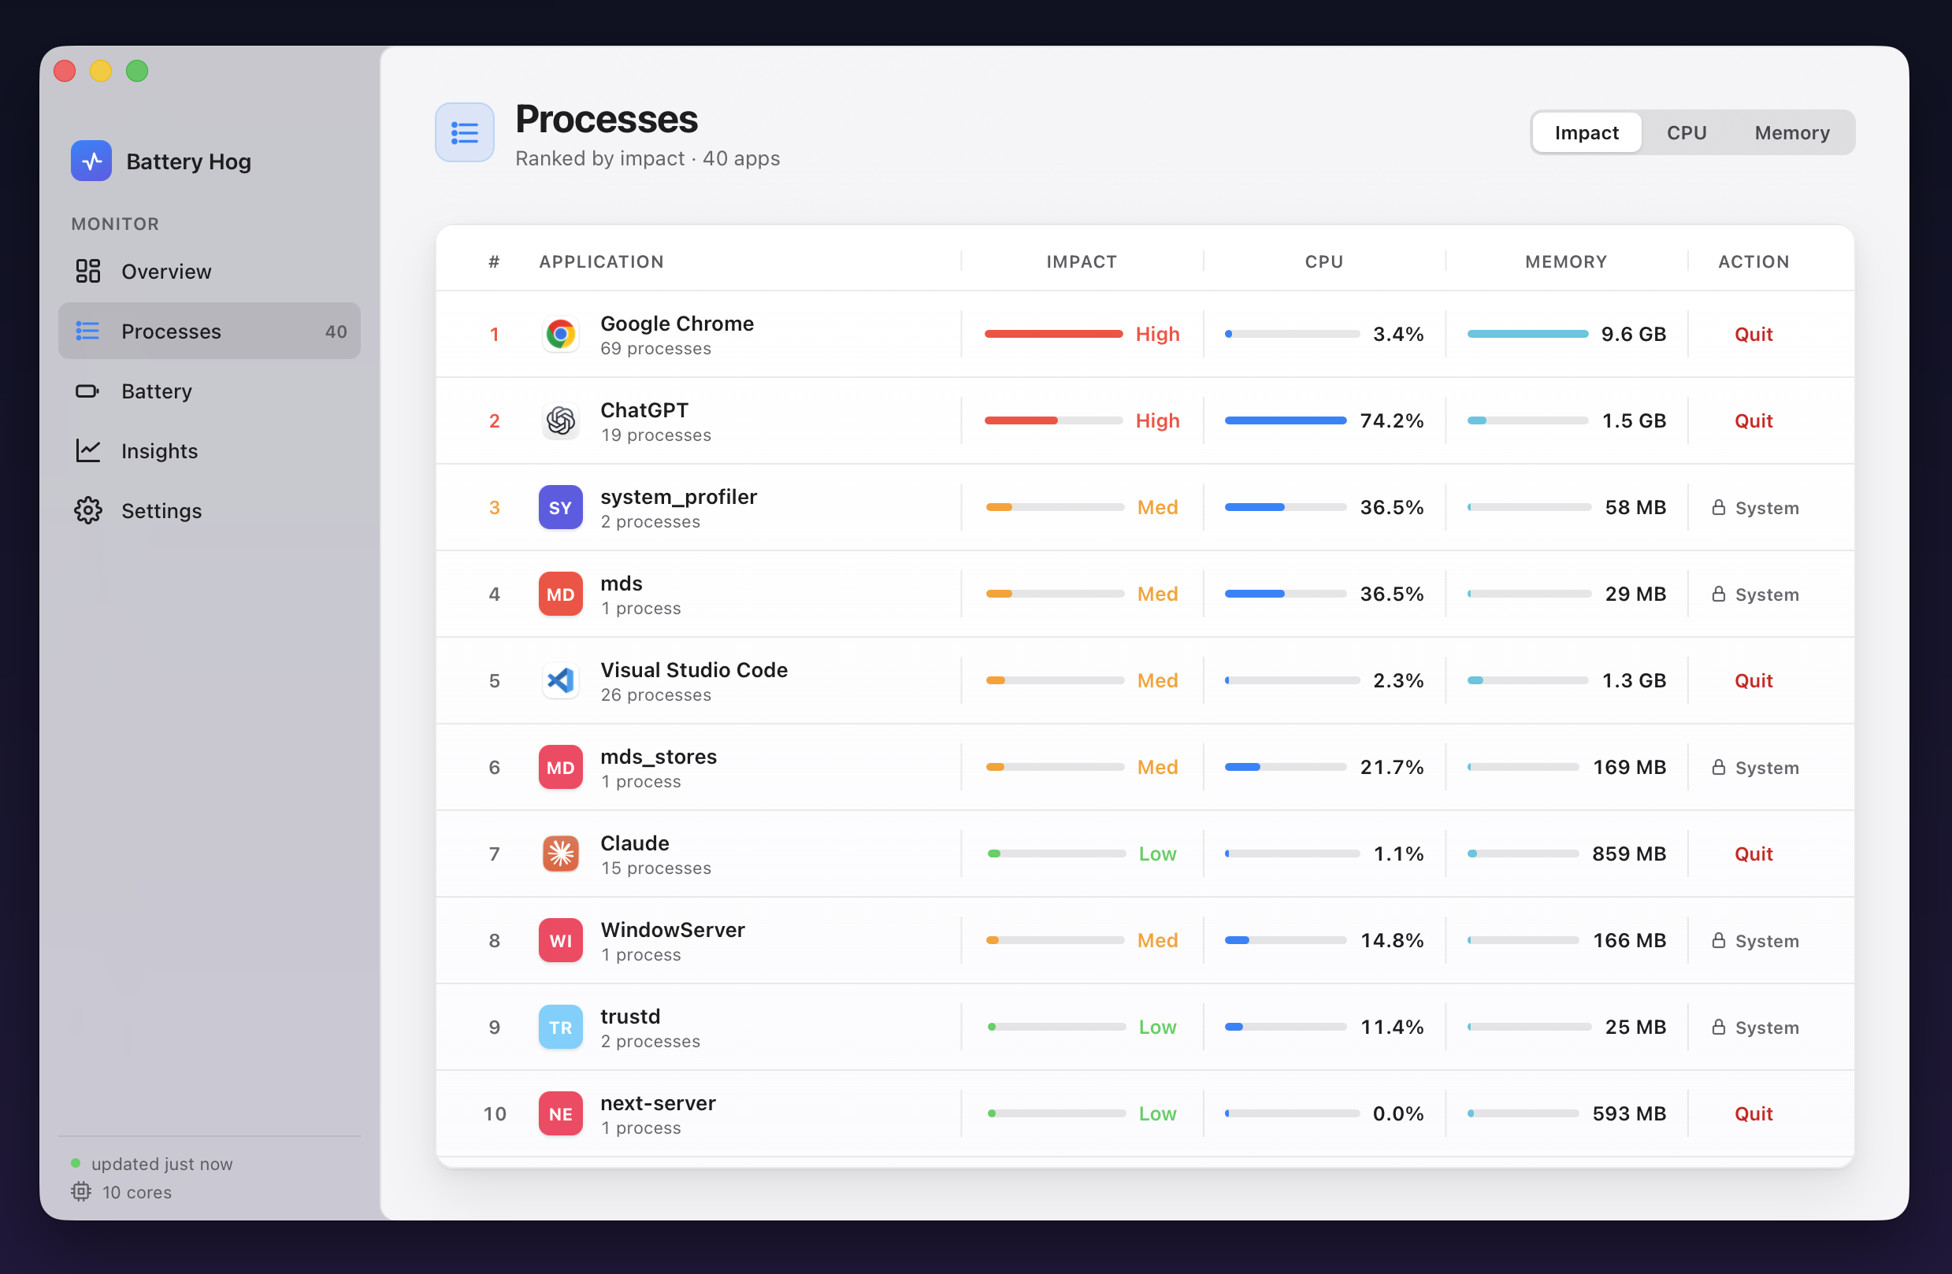Click the WI badge for WindowServer
The height and width of the screenshot is (1274, 1952).
pyautogui.click(x=560, y=940)
